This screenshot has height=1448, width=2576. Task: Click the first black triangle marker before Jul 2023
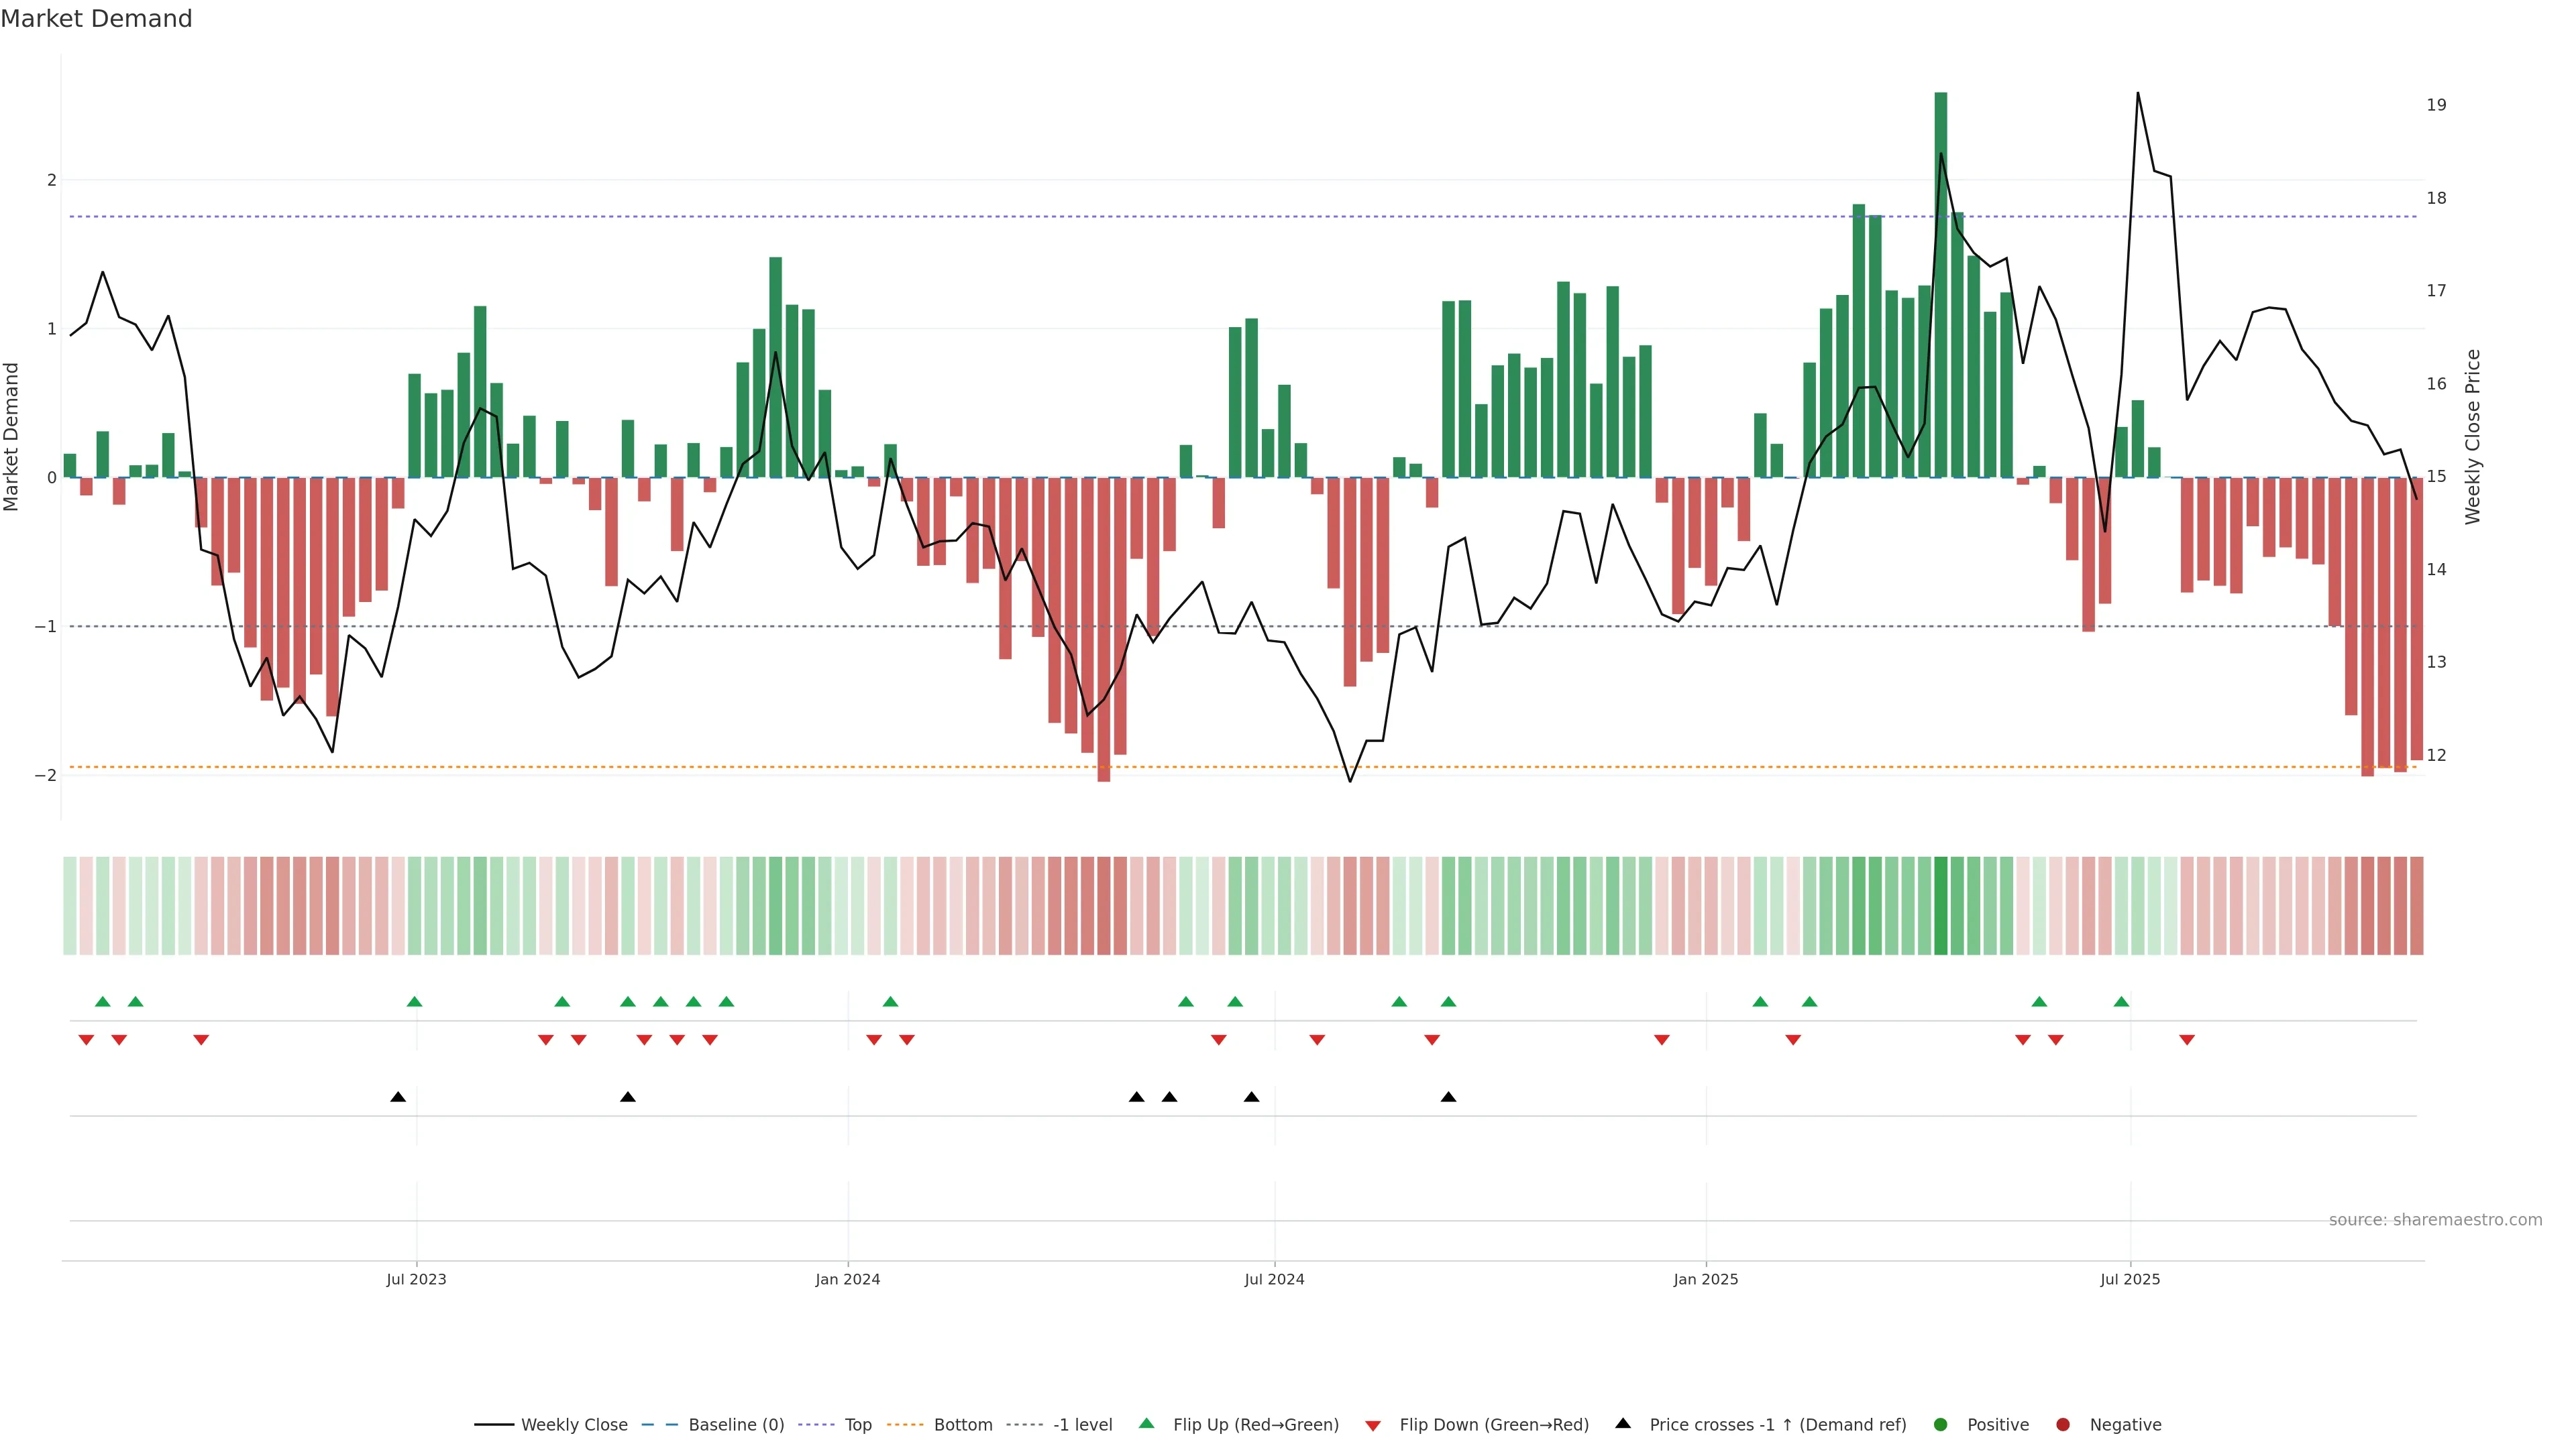[x=398, y=1097]
